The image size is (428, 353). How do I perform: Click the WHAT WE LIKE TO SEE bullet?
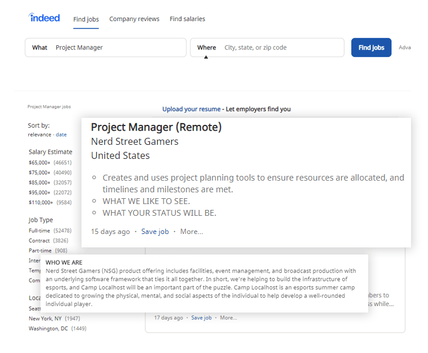pyautogui.click(x=146, y=201)
